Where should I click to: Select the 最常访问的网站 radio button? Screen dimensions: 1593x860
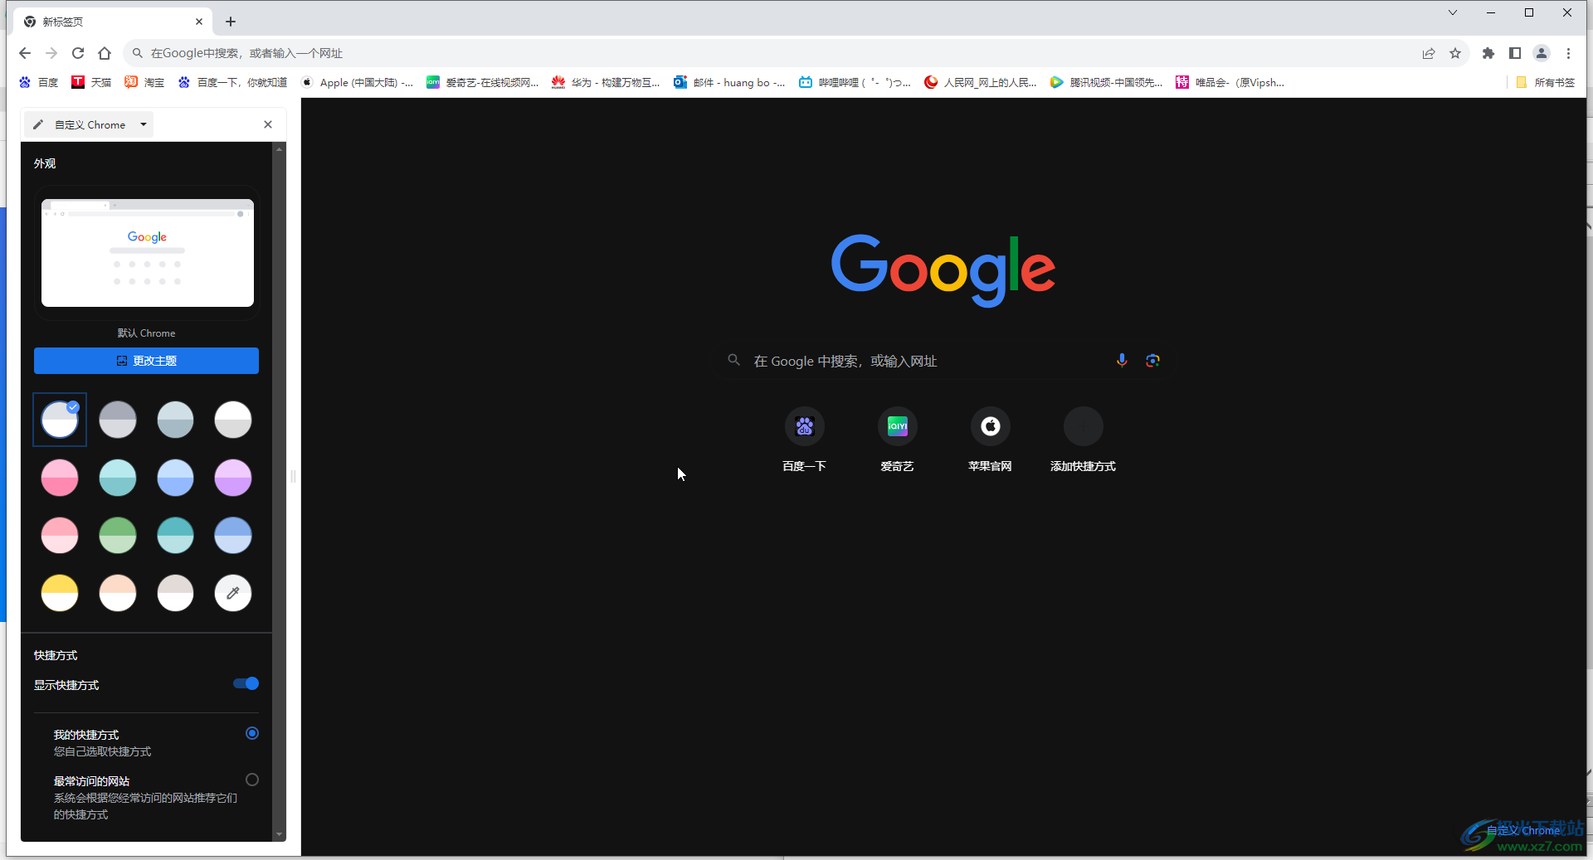pyautogui.click(x=252, y=780)
